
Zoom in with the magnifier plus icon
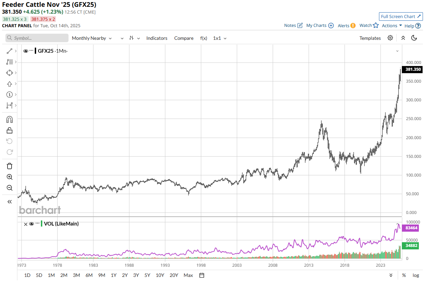pos(10,177)
